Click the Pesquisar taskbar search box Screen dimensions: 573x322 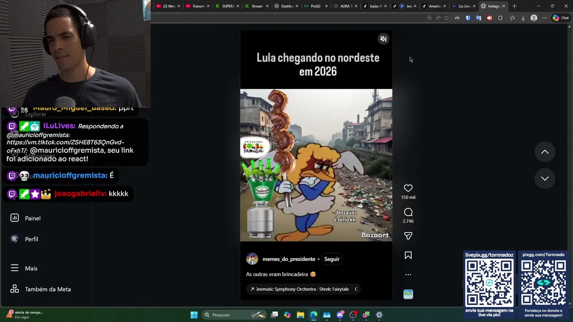tap(235, 315)
